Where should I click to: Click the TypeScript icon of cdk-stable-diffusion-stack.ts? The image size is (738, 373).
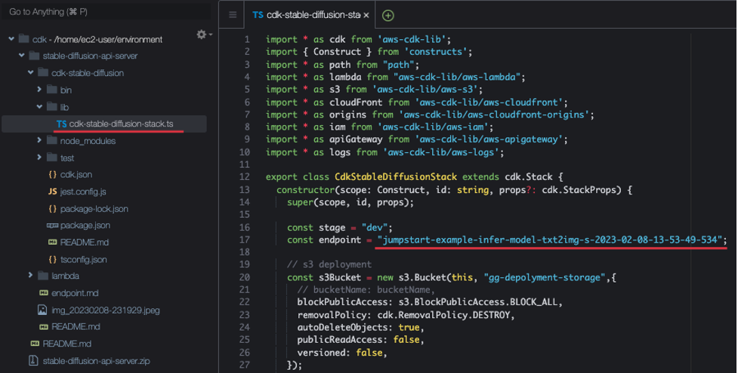coord(60,124)
